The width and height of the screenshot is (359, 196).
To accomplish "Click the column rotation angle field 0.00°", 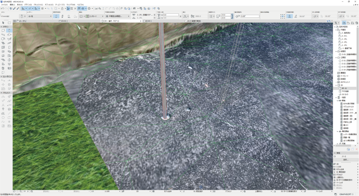I will 250,16.
